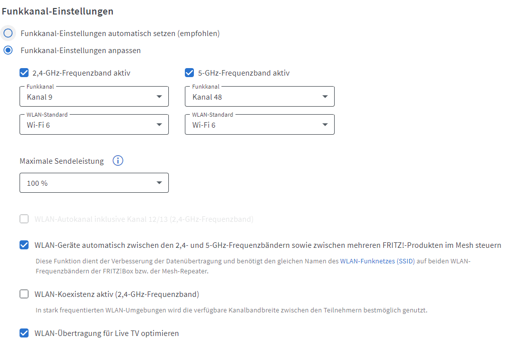Open the 5-GHz WLAN-Standard dropdown

260,125
